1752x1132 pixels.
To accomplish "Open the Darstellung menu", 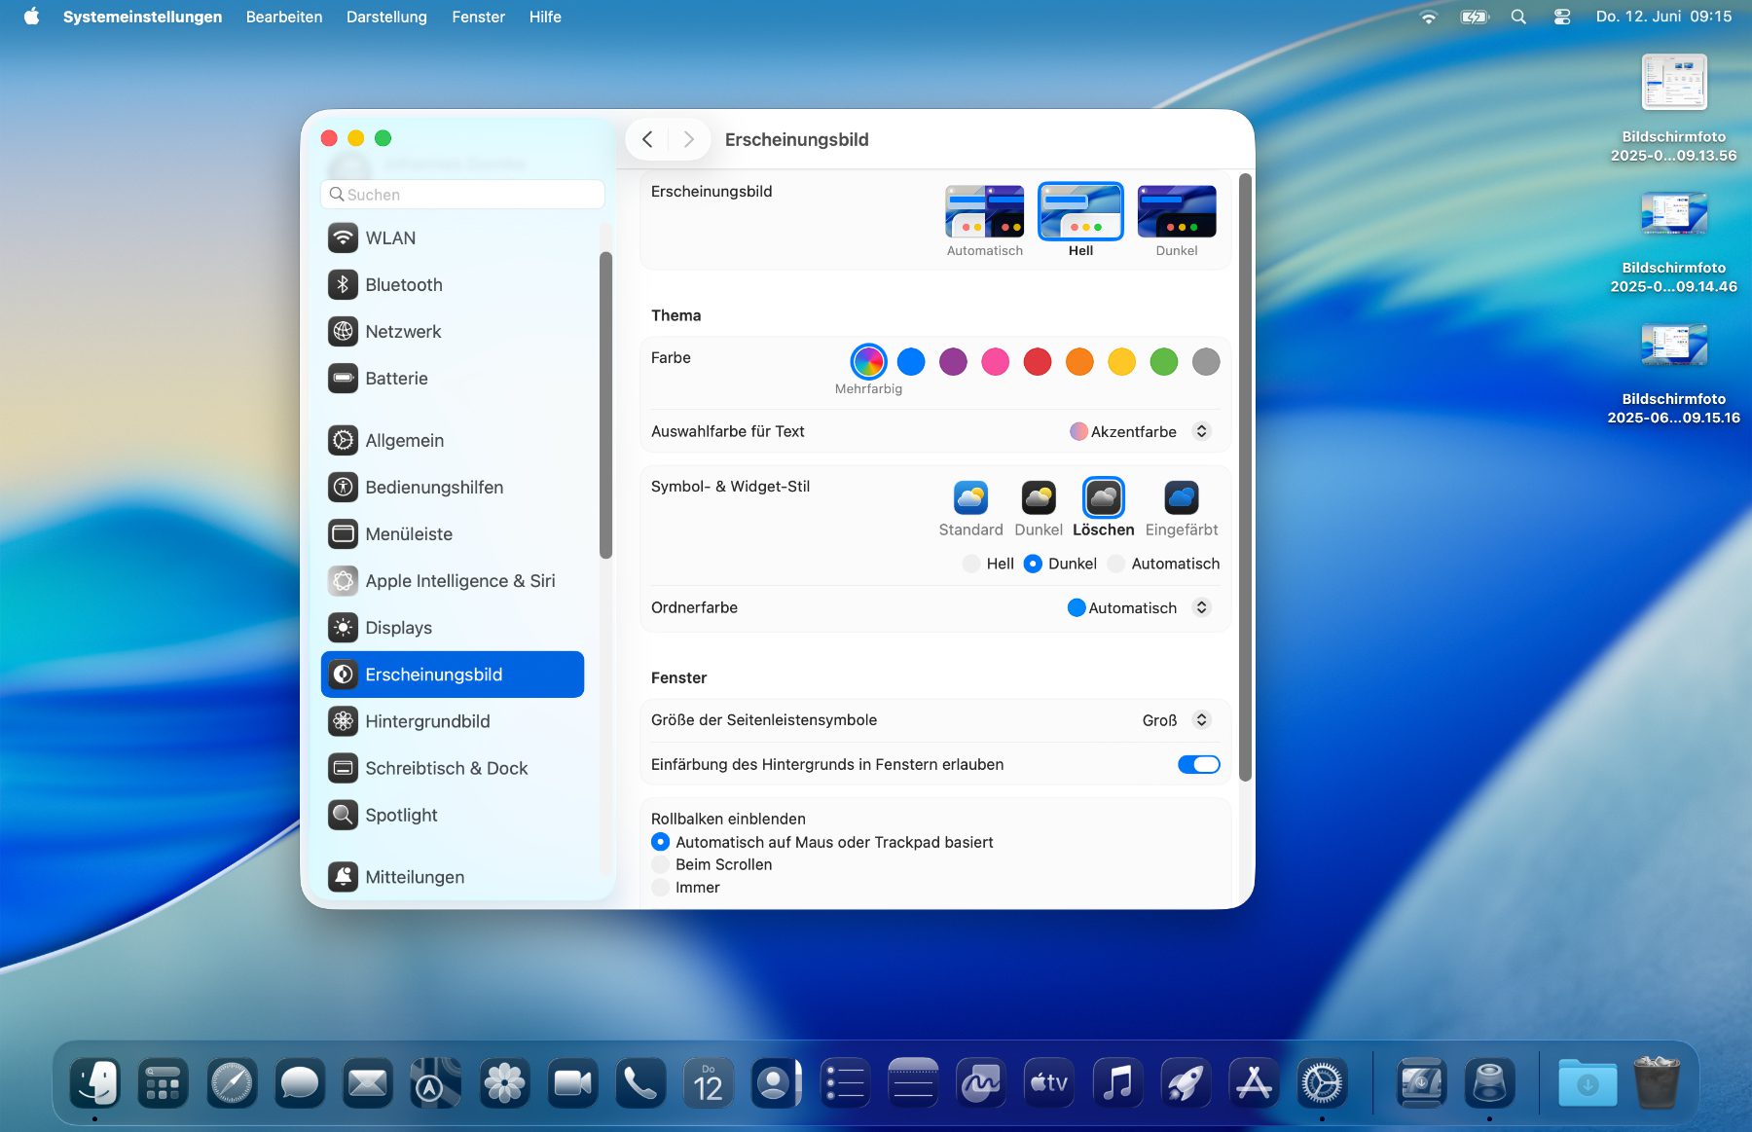I will point(386,18).
